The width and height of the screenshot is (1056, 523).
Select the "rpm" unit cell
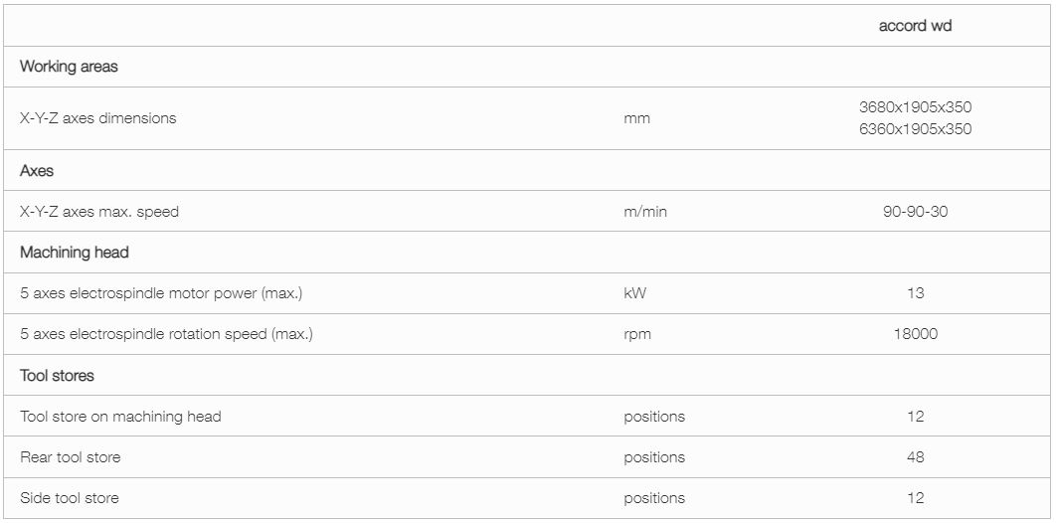(637, 334)
